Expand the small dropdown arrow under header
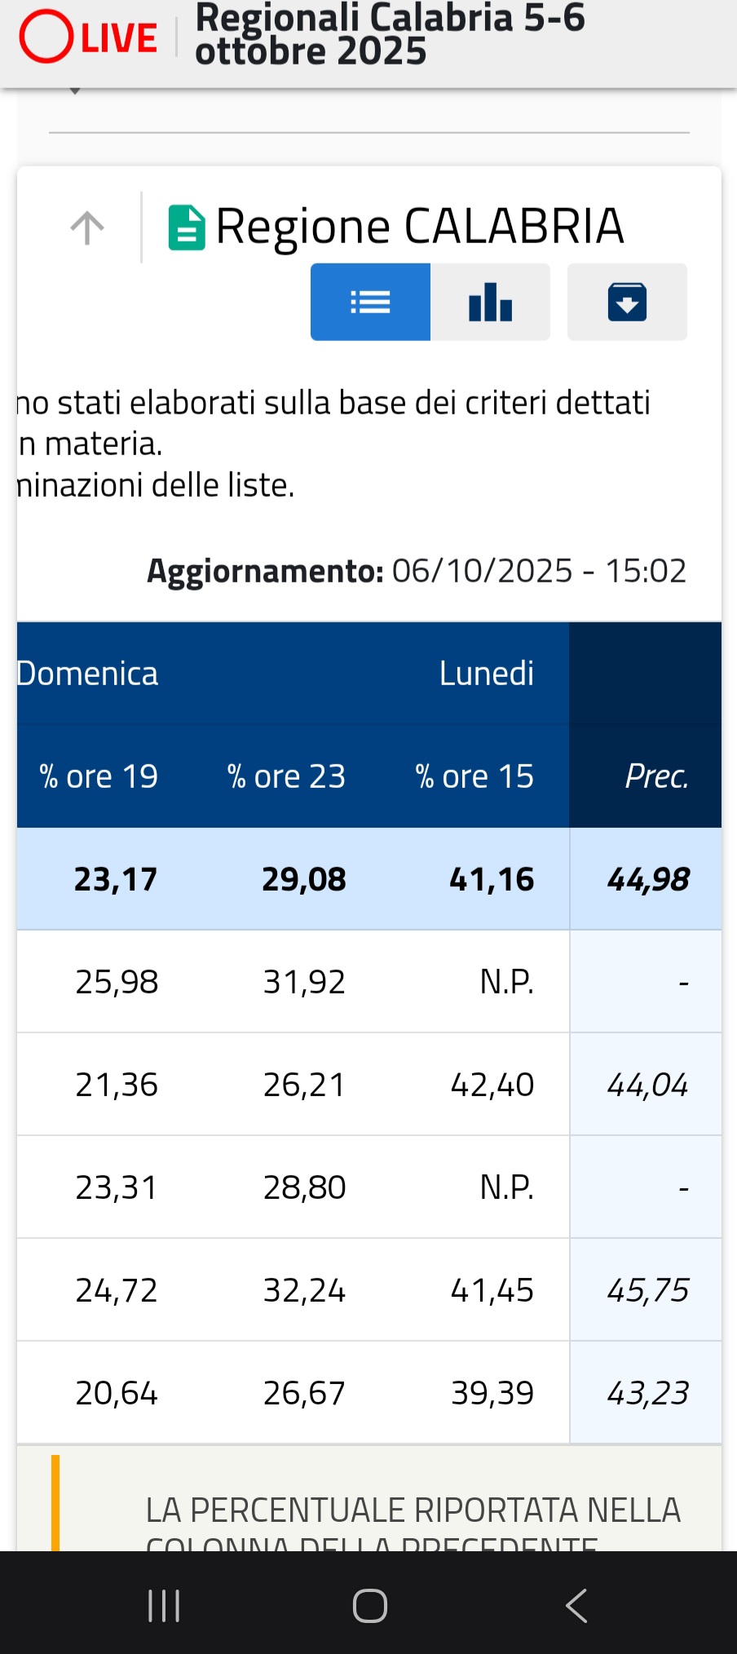This screenshot has height=1654, width=737. point(75,91)
